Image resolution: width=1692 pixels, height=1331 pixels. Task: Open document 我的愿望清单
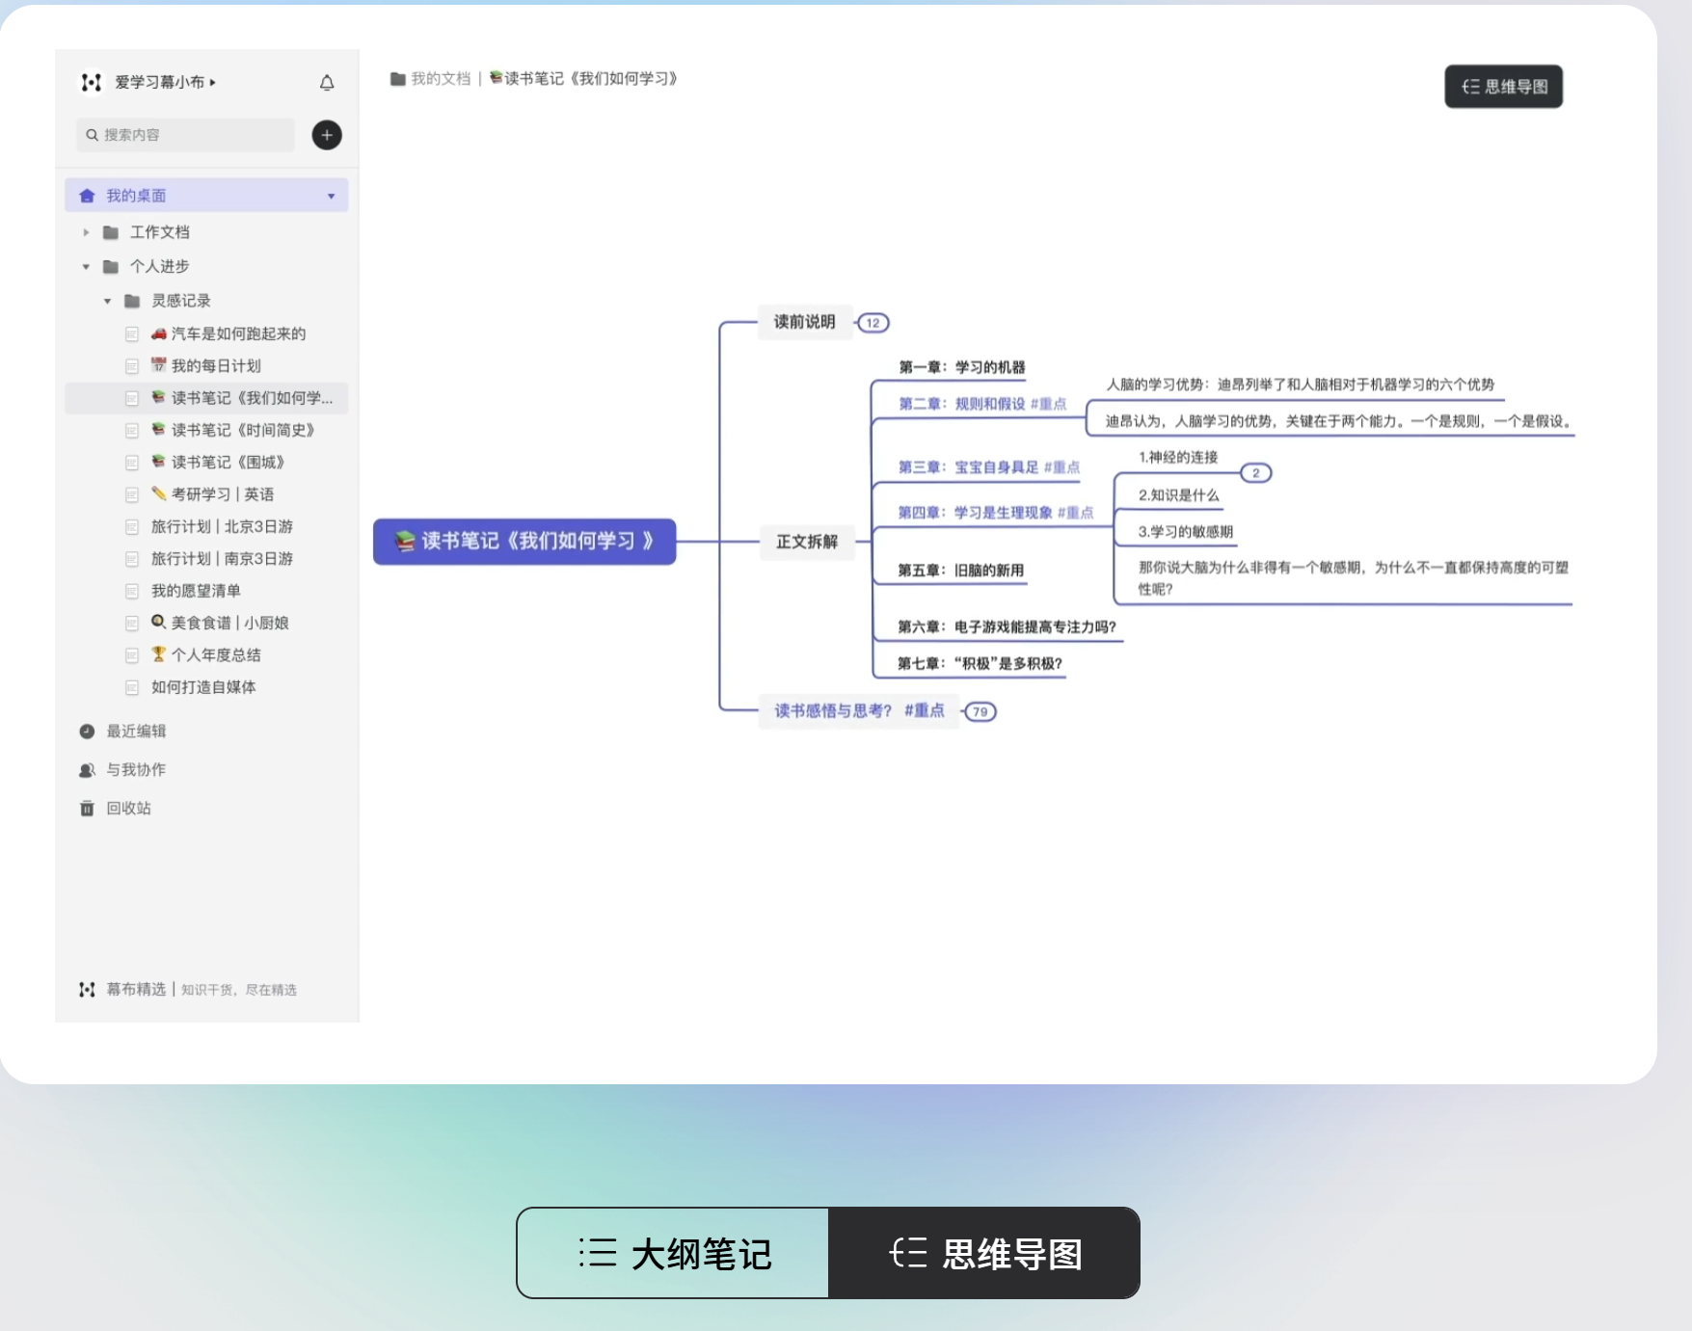tap(196, 591)
